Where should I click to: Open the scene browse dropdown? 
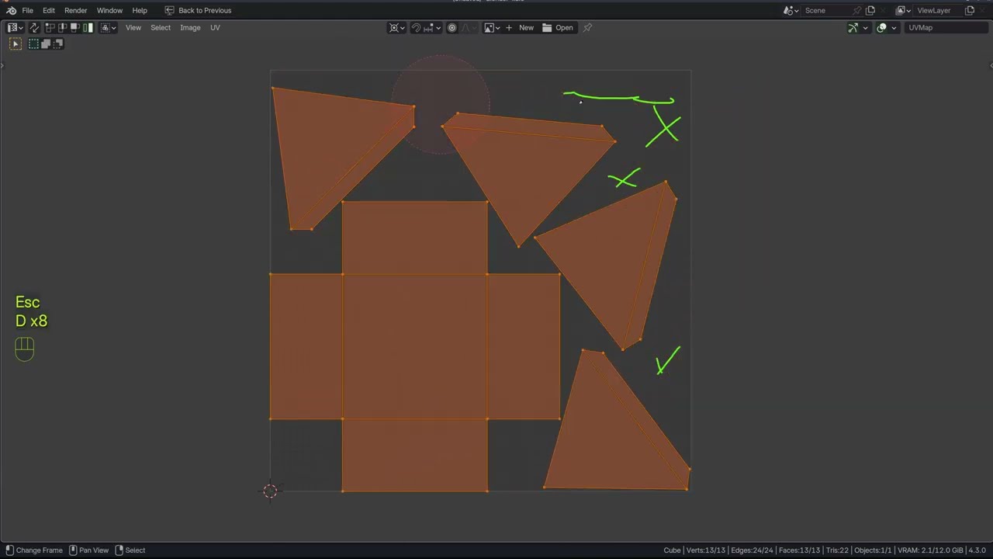(791, 10)
